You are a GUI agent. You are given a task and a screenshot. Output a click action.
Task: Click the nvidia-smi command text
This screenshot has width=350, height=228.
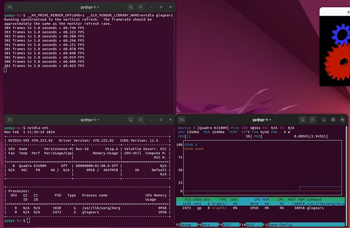[38, 128]
